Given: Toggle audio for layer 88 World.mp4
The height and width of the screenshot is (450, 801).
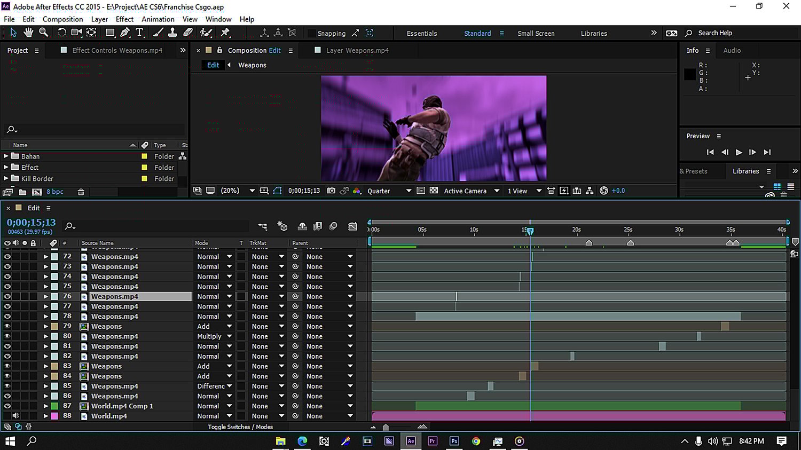Looking at the screenshot, I should click(16, 416).
